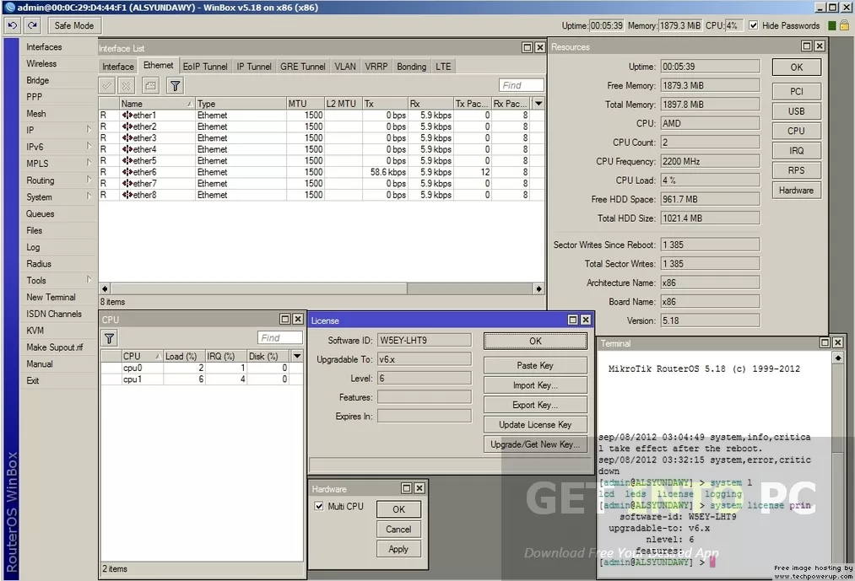Maximize the Resources window
Image resolution: width=855 pixels, height=581 pixels.
click(807, 46)
